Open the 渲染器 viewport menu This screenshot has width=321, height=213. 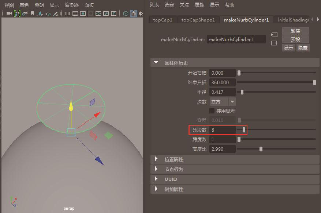pyautogui.click(x=72, y=5)
